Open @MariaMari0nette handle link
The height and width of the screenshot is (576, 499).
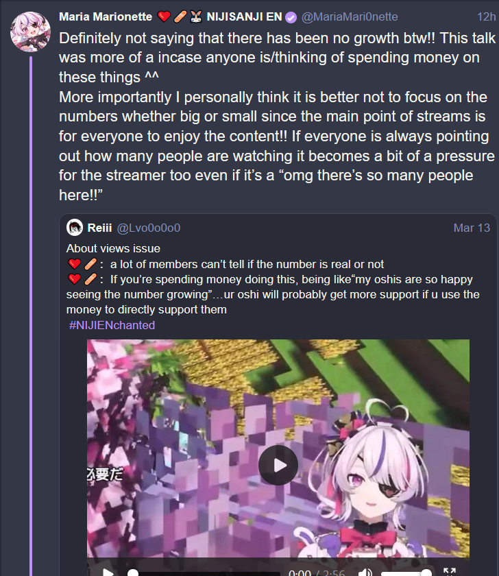point(350,17)
